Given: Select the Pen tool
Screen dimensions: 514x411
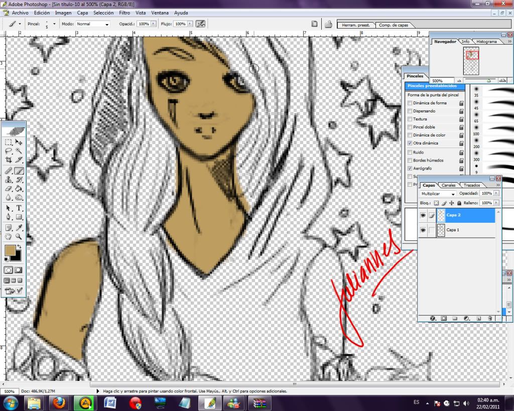Looking at the screenshot, I should tap(9, 217).
